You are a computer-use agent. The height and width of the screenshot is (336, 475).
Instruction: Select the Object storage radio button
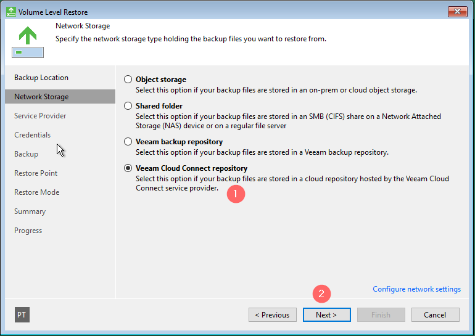128,80
